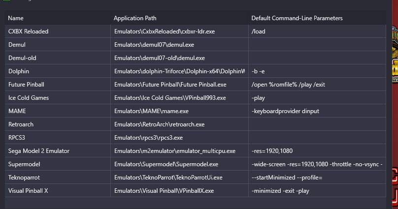Select the CXBX Reloaded emulator row
Viewport: 398px width, 209px height.
pyautogui.click(x=196, y=31)
